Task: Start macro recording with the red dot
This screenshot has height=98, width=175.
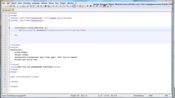Action: pyautogui.click(x=87, y=6)
